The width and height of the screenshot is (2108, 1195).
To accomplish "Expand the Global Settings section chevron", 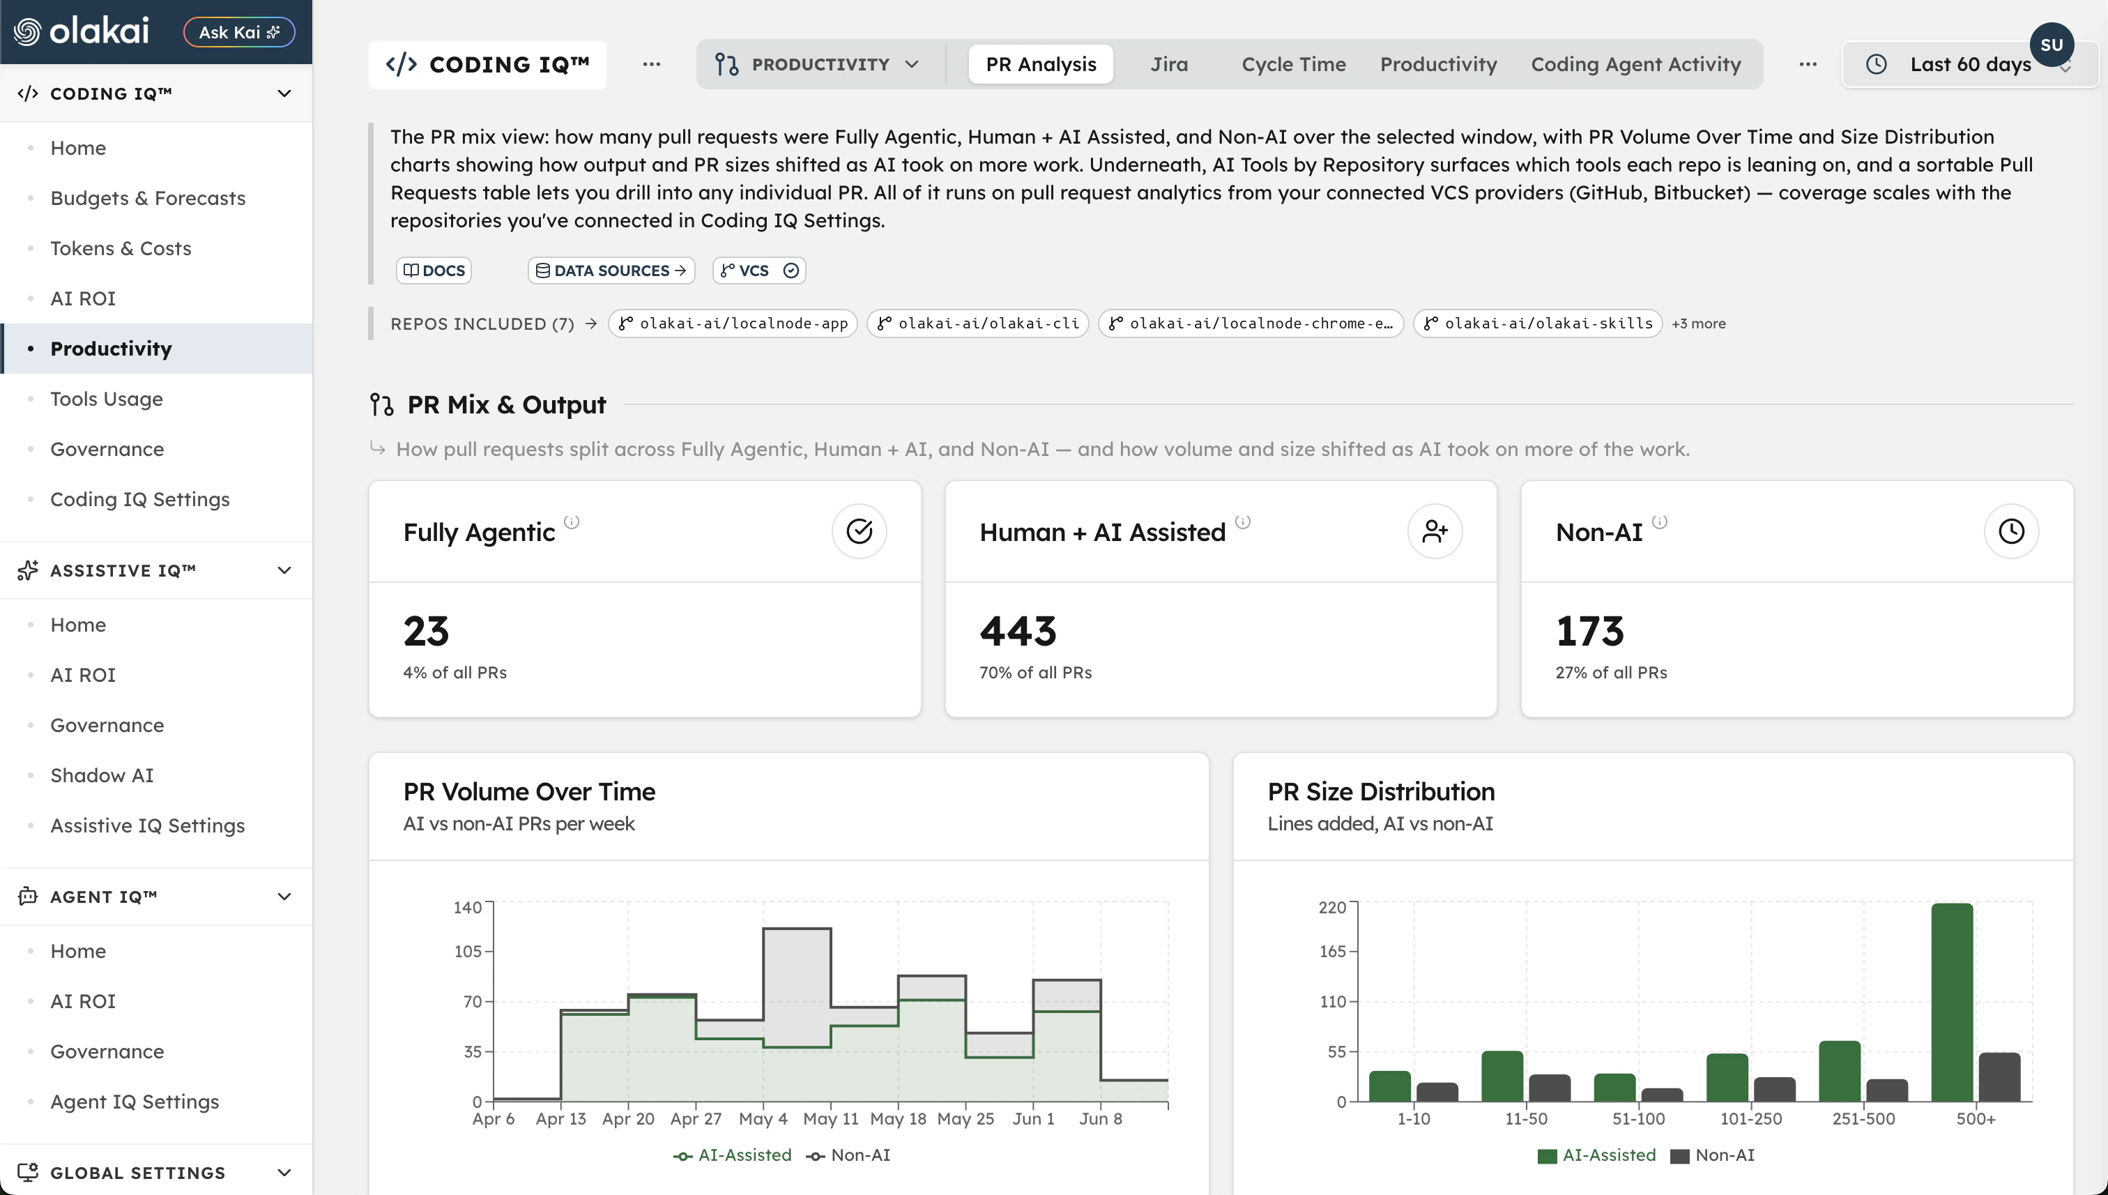I will (284, 1172).
